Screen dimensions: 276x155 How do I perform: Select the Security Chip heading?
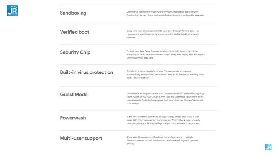(x=75, y=52)
